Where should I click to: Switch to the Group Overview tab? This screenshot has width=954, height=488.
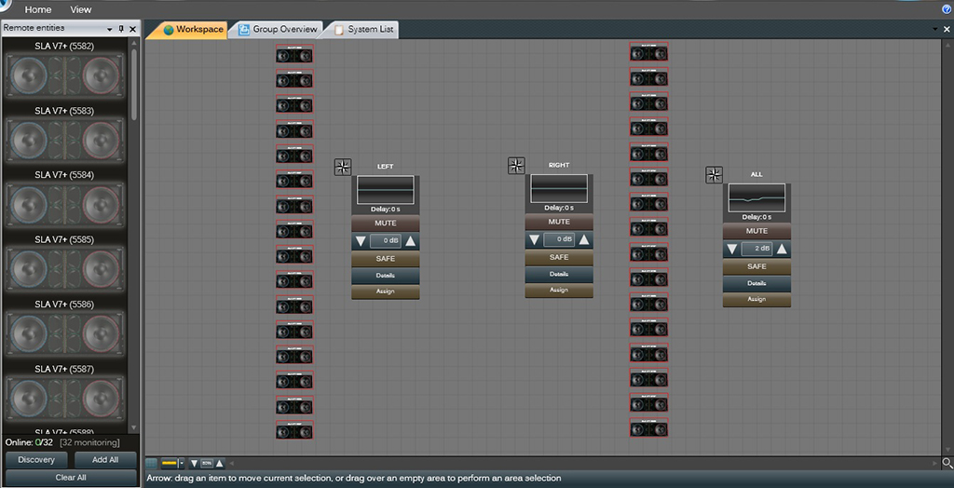pyautogui.click(x=278, y=30)
